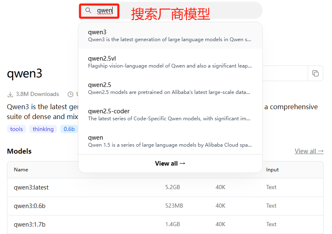Screen dimensions: 332x234
Task: Click the search magnifier icon
Action: click(88, 10)
